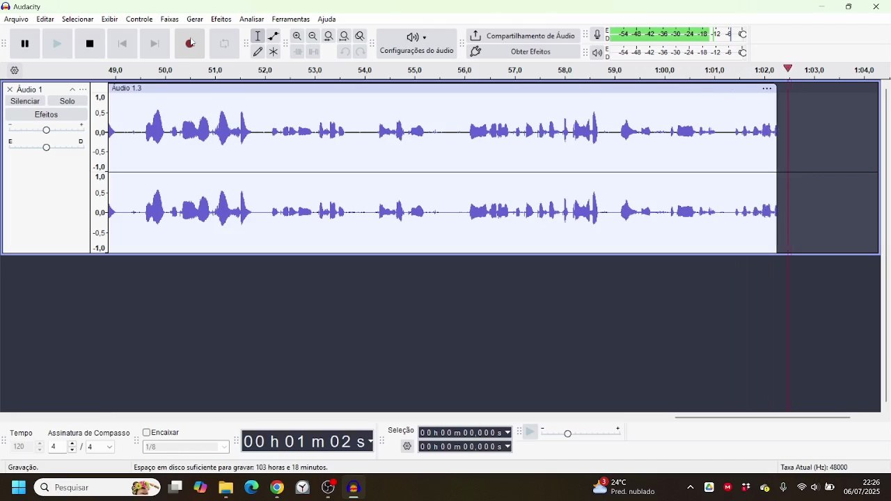
Task: Open the Editar menu
Action: (45, 19)
